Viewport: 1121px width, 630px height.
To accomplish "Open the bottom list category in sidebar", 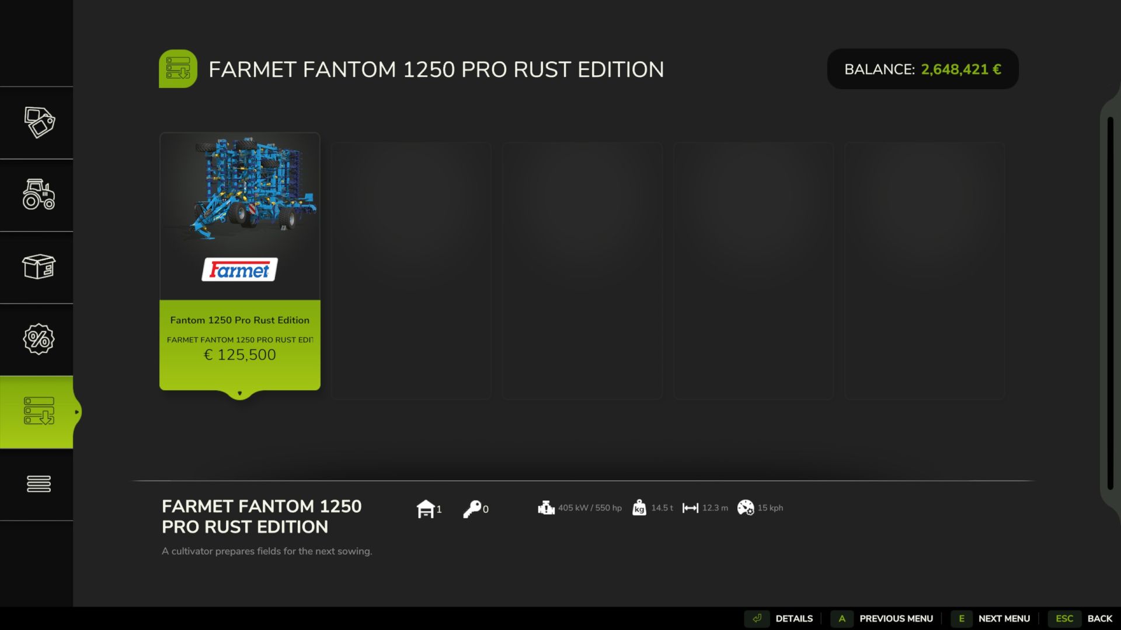I will 39,484.
